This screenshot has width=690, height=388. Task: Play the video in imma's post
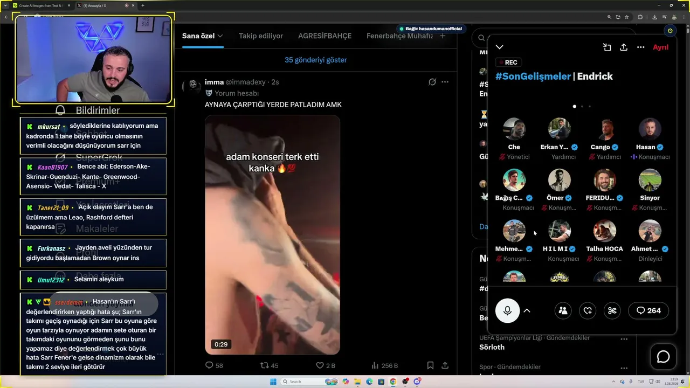click(x=272, y=234)
